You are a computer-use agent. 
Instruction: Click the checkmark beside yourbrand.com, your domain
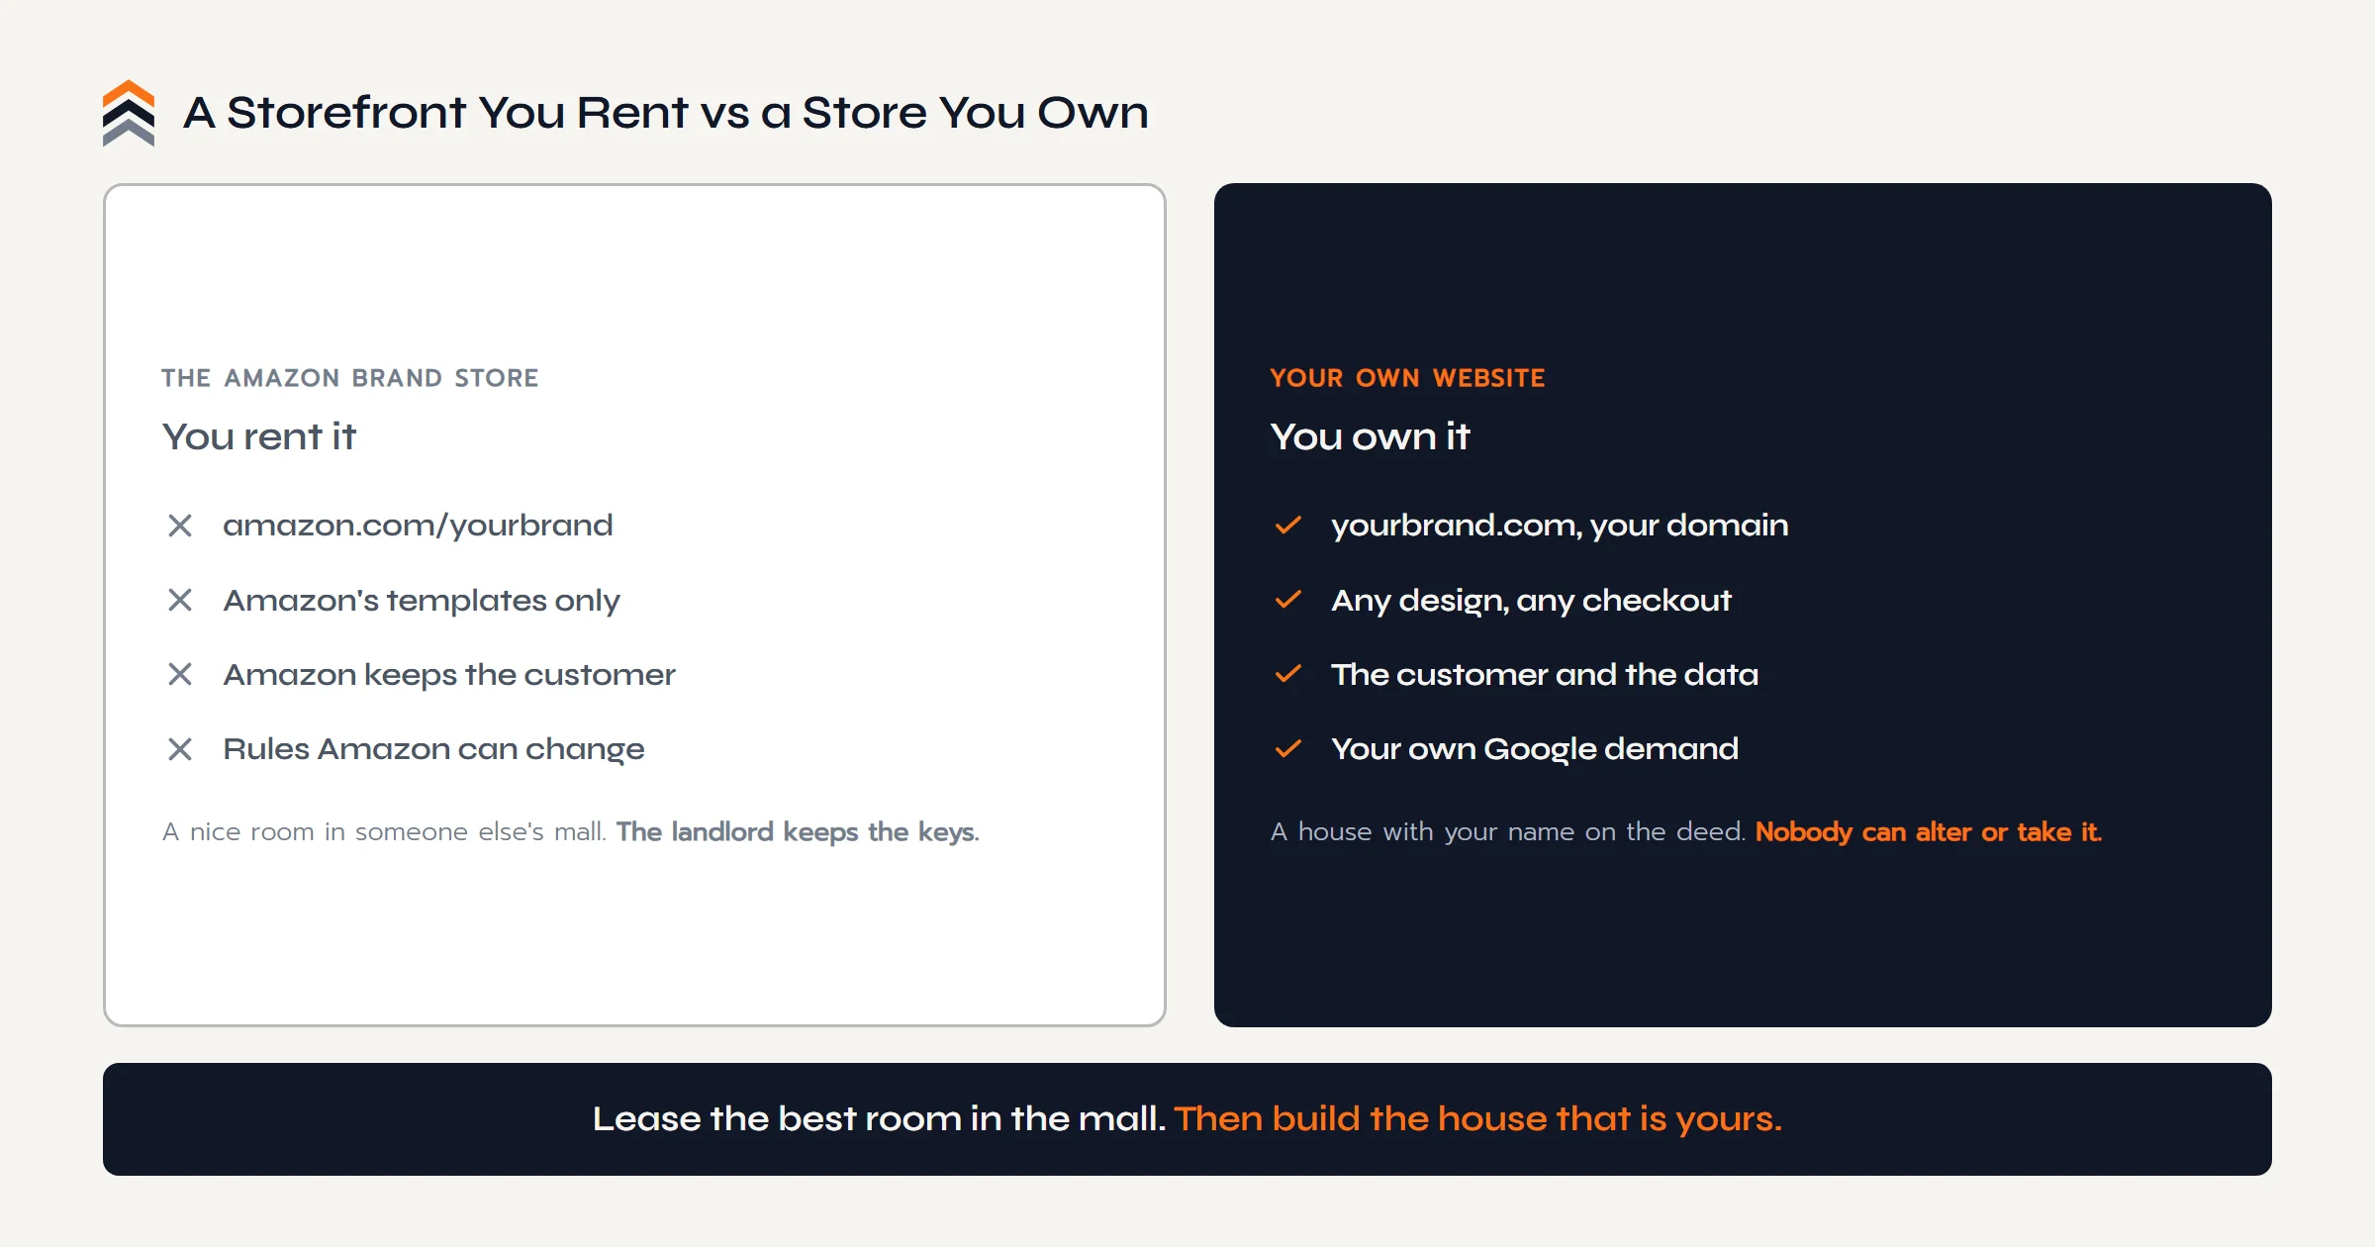(x=1288, y=526)
